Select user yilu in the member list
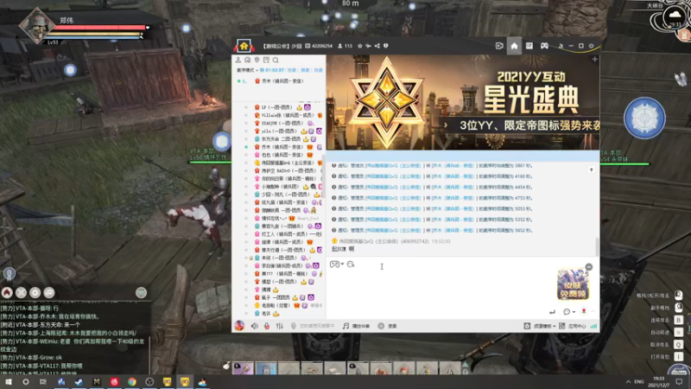Image resolution: width=691 pixels, height=389 pixels. click(288, 131)
